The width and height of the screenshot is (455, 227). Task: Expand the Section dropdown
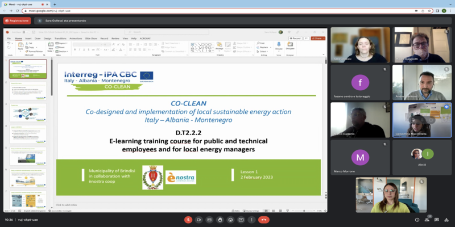coord(62,51)
